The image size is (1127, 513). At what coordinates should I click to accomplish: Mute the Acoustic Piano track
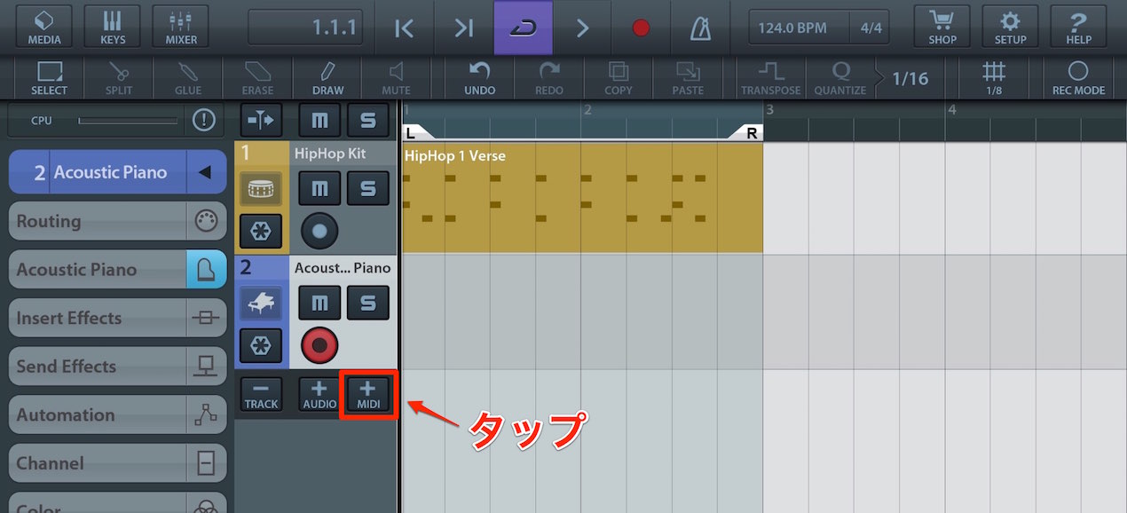319,304
